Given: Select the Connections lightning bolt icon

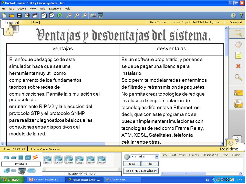Looking at the screenshot, I should point(35,157).
